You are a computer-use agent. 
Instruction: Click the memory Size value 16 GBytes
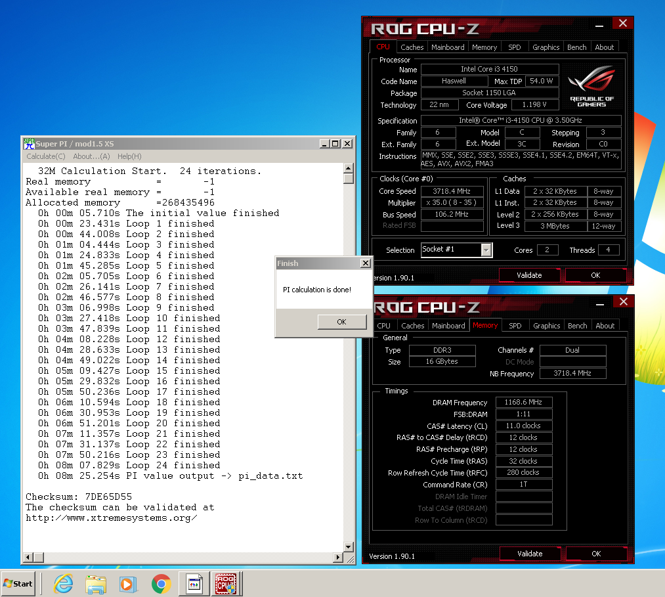click(x=442, y=361)
